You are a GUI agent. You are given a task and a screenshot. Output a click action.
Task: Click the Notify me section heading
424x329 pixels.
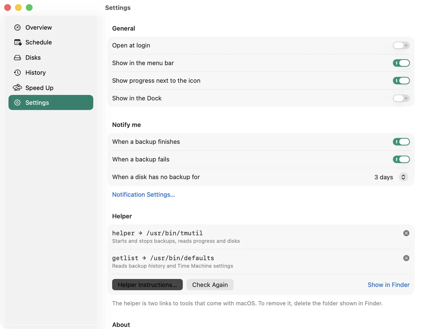126,125
